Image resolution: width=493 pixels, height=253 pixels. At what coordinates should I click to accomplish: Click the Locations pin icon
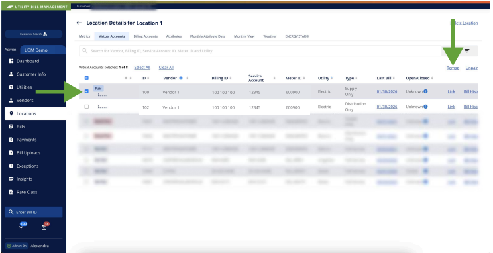(11, 113)
